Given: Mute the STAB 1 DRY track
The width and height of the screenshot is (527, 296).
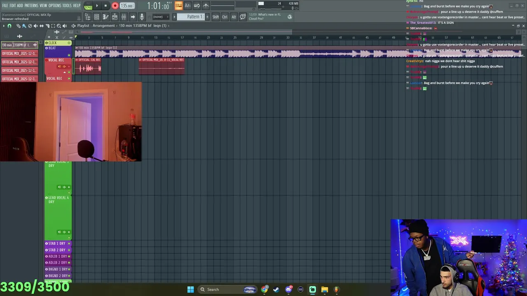Looking at the screenshot, I should coord(69,243).
